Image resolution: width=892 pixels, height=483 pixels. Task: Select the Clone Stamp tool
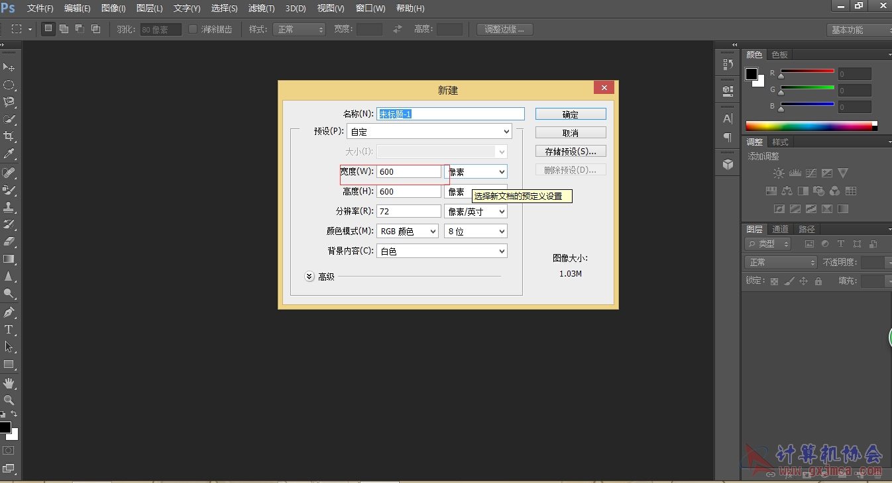click(9, 207)
